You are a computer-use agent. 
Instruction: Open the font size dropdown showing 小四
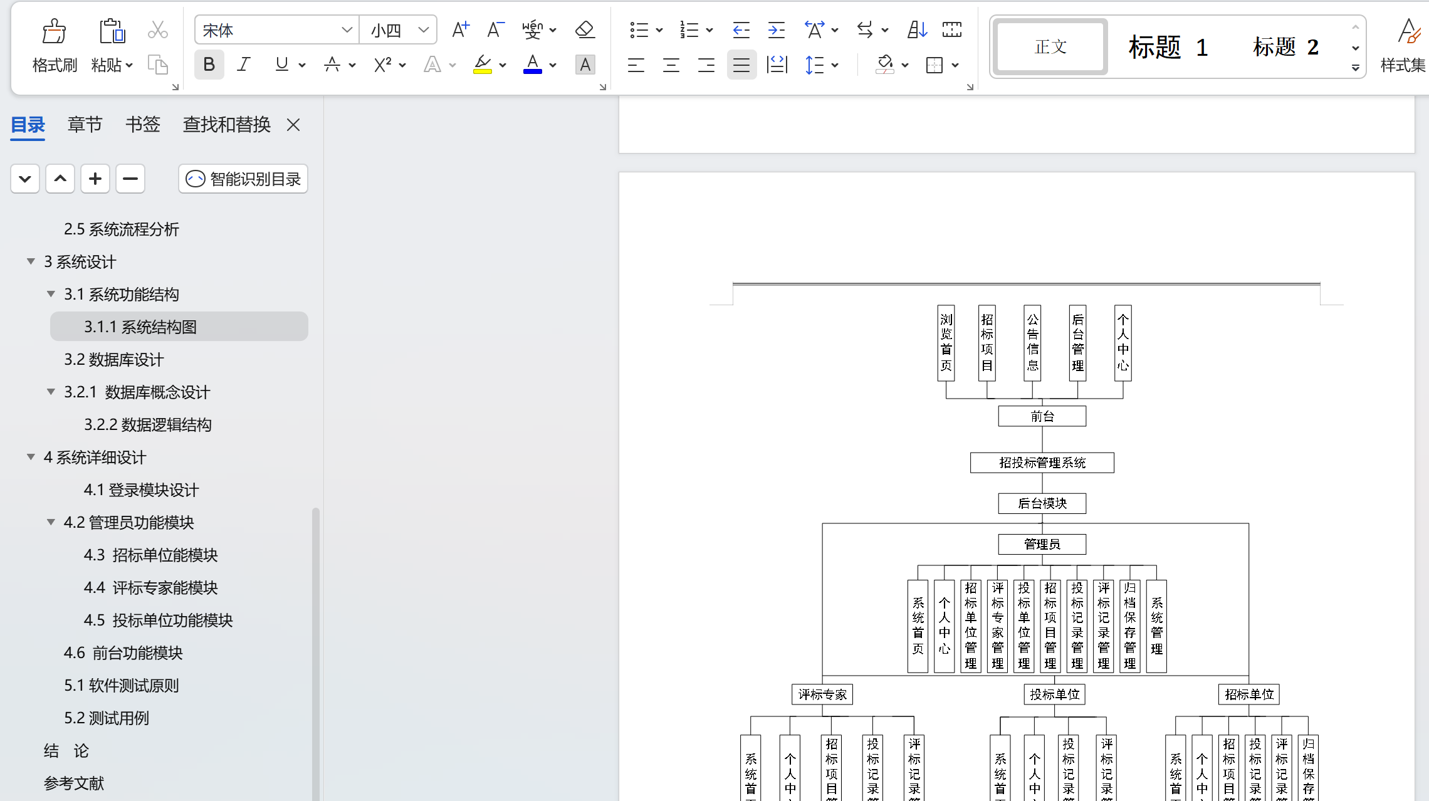point(423,30)
